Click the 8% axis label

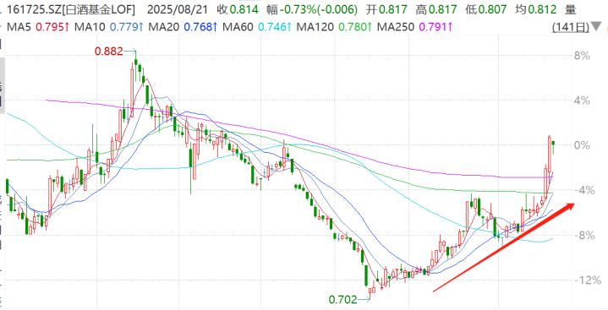click(x=582, y=56)
